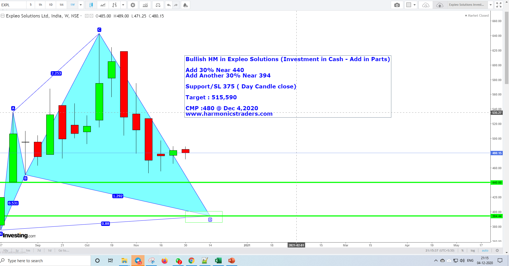
Task: Open the chart indicators icon
Action: click(x=145, y=5)
